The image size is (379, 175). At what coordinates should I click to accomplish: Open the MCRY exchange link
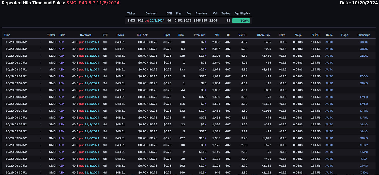click(364, 145)
